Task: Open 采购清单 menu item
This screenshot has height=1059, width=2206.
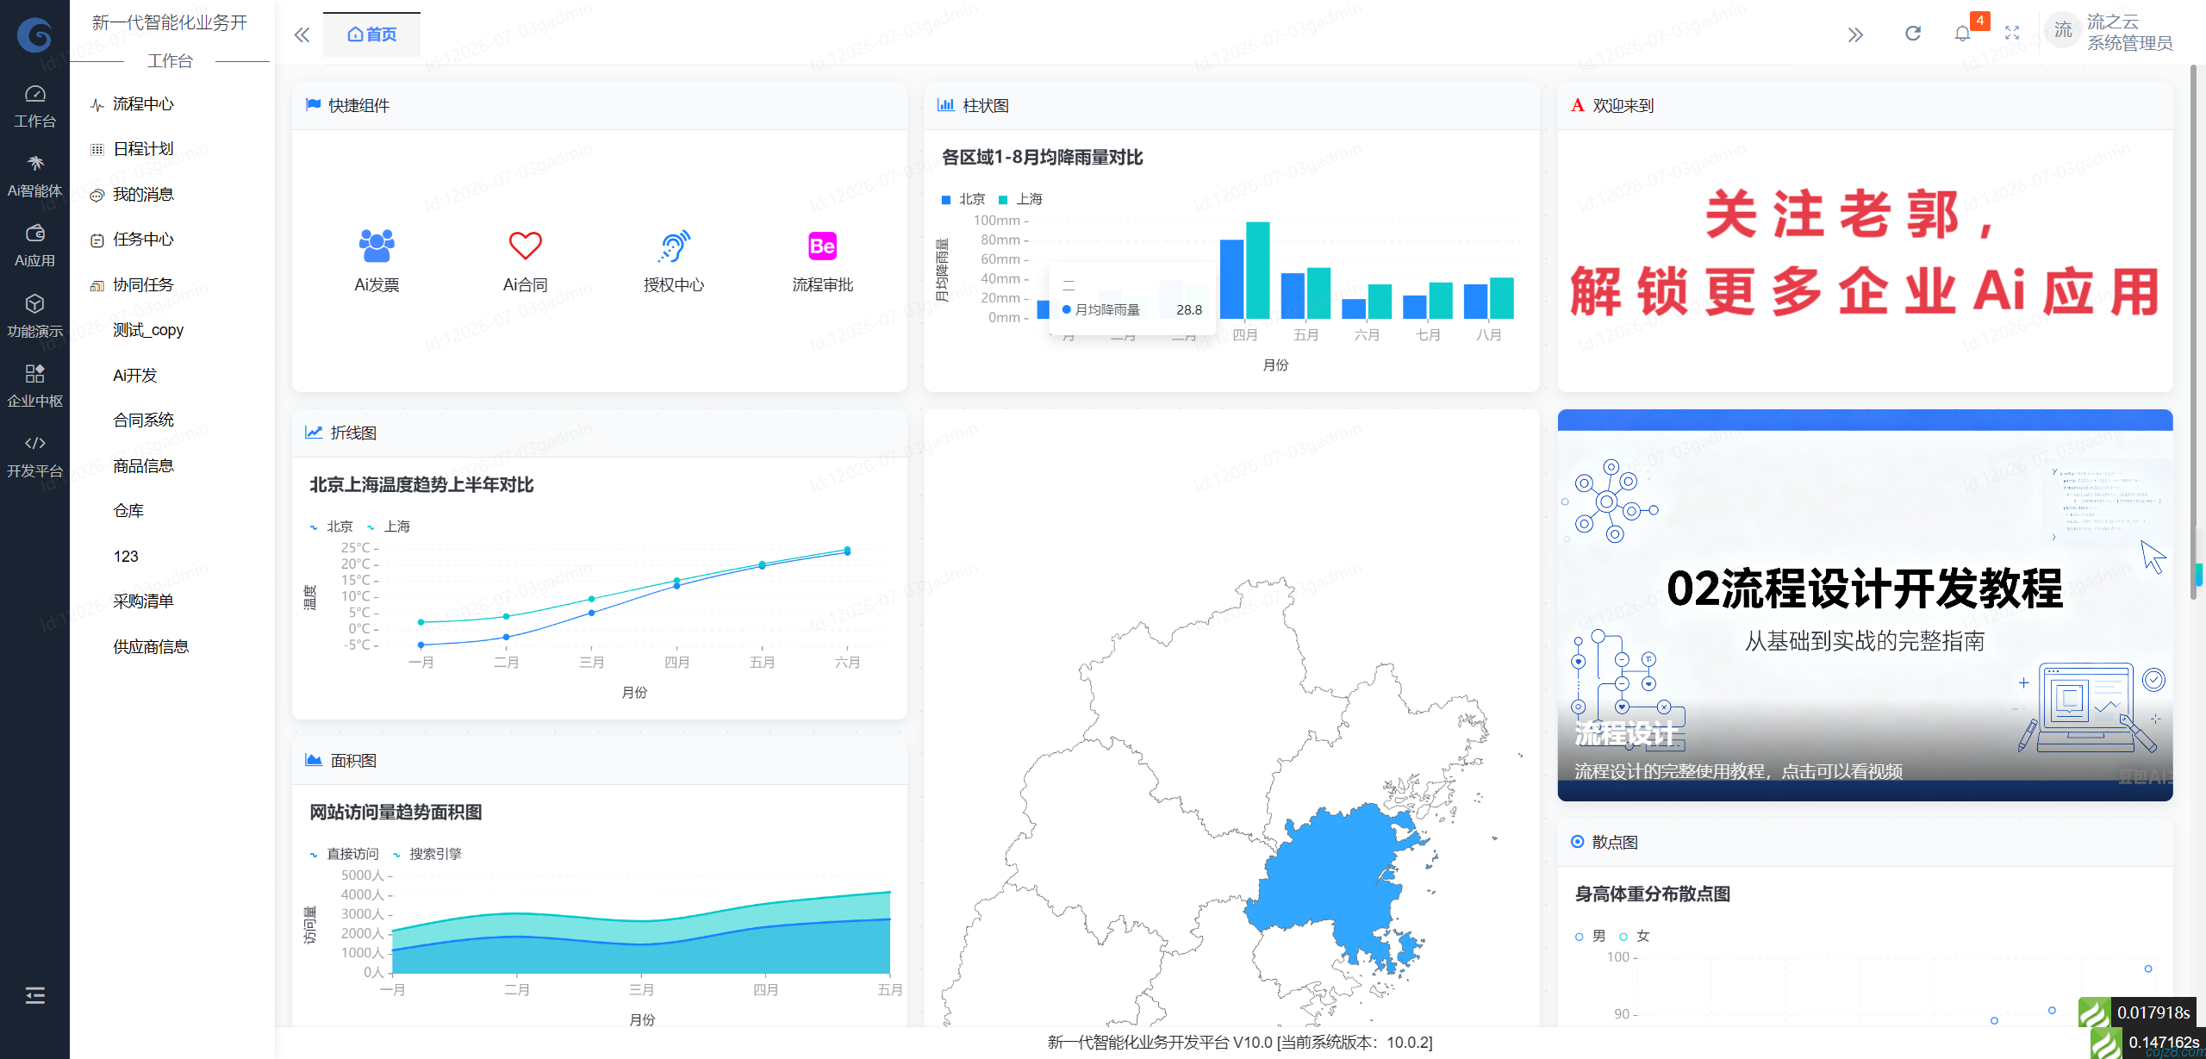Action: pos(143,601)
